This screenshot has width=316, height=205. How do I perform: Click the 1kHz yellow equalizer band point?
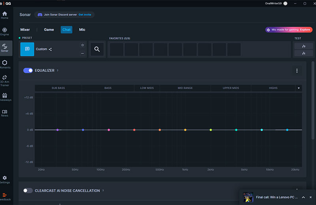[185, 130]
